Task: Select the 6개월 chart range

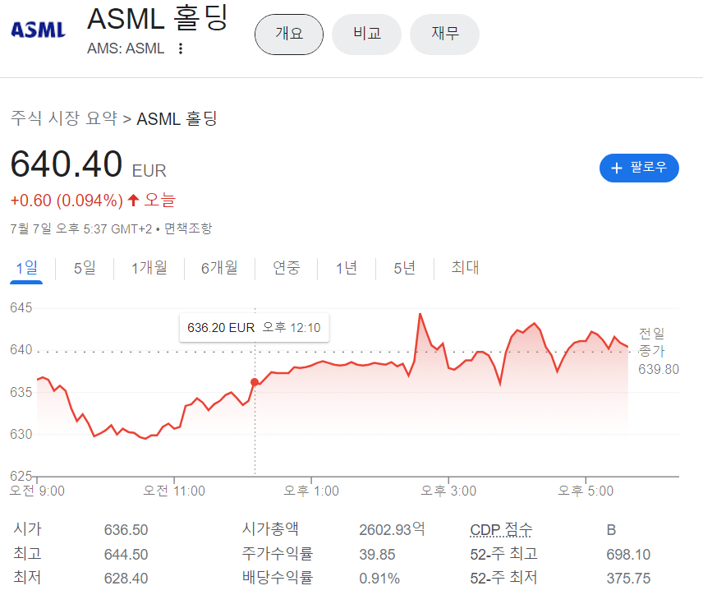Action: (x=219, y=268)
